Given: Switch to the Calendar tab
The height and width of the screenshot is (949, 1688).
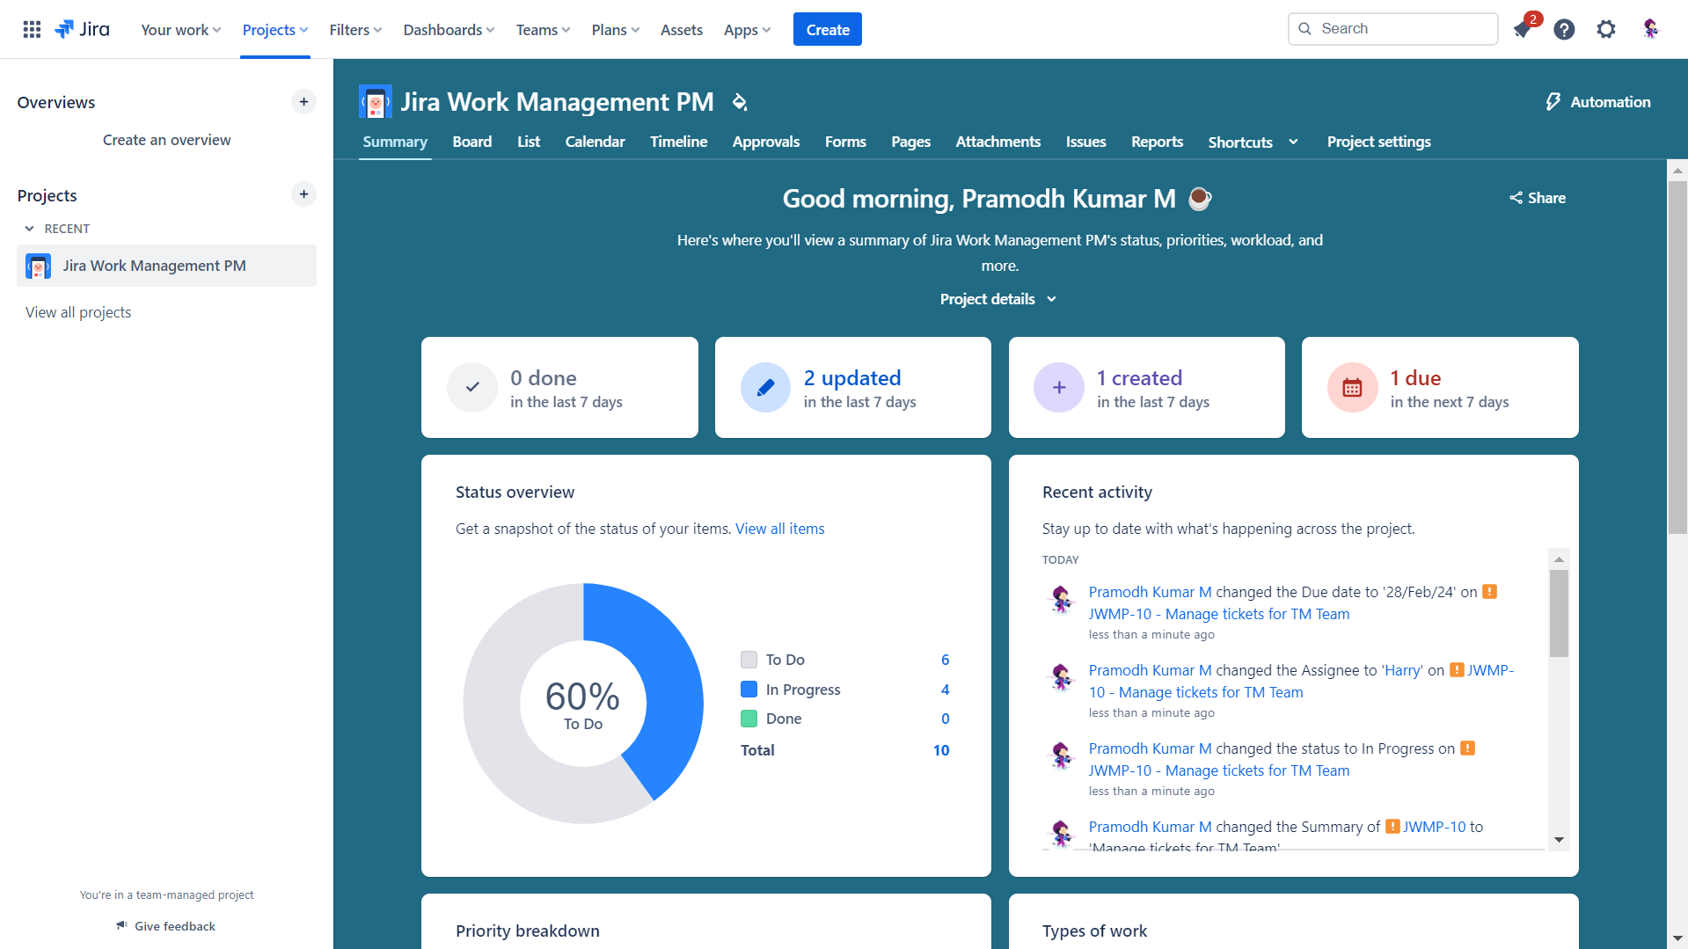Looking at the screenshot, I should pyautogui.click(x=595, y=142).
